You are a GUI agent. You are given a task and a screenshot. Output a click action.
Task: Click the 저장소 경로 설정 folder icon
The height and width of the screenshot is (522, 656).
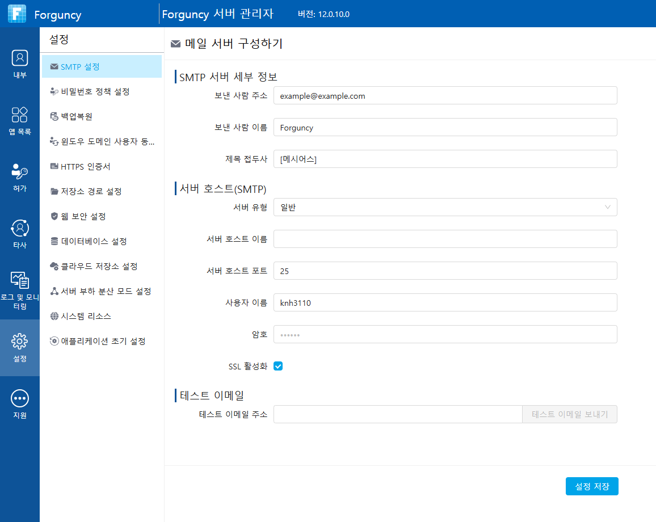(54, 191)
